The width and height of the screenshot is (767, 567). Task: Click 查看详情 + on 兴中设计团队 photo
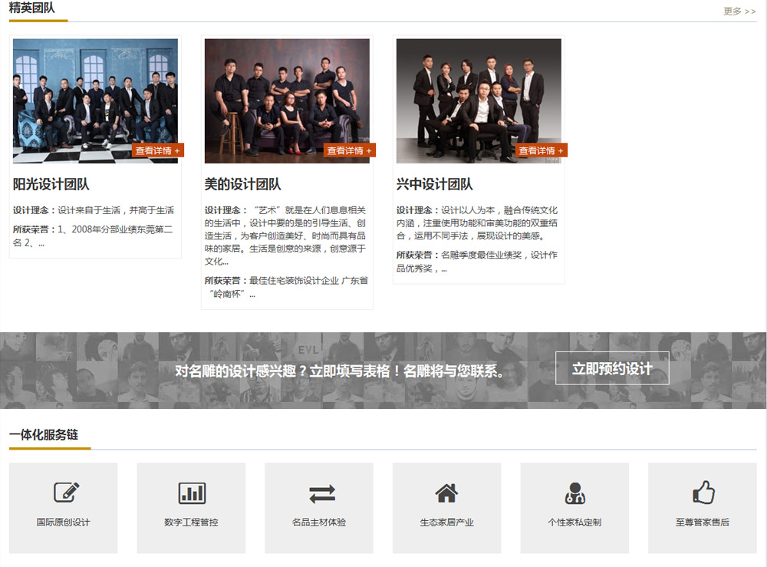coord(541,150)
